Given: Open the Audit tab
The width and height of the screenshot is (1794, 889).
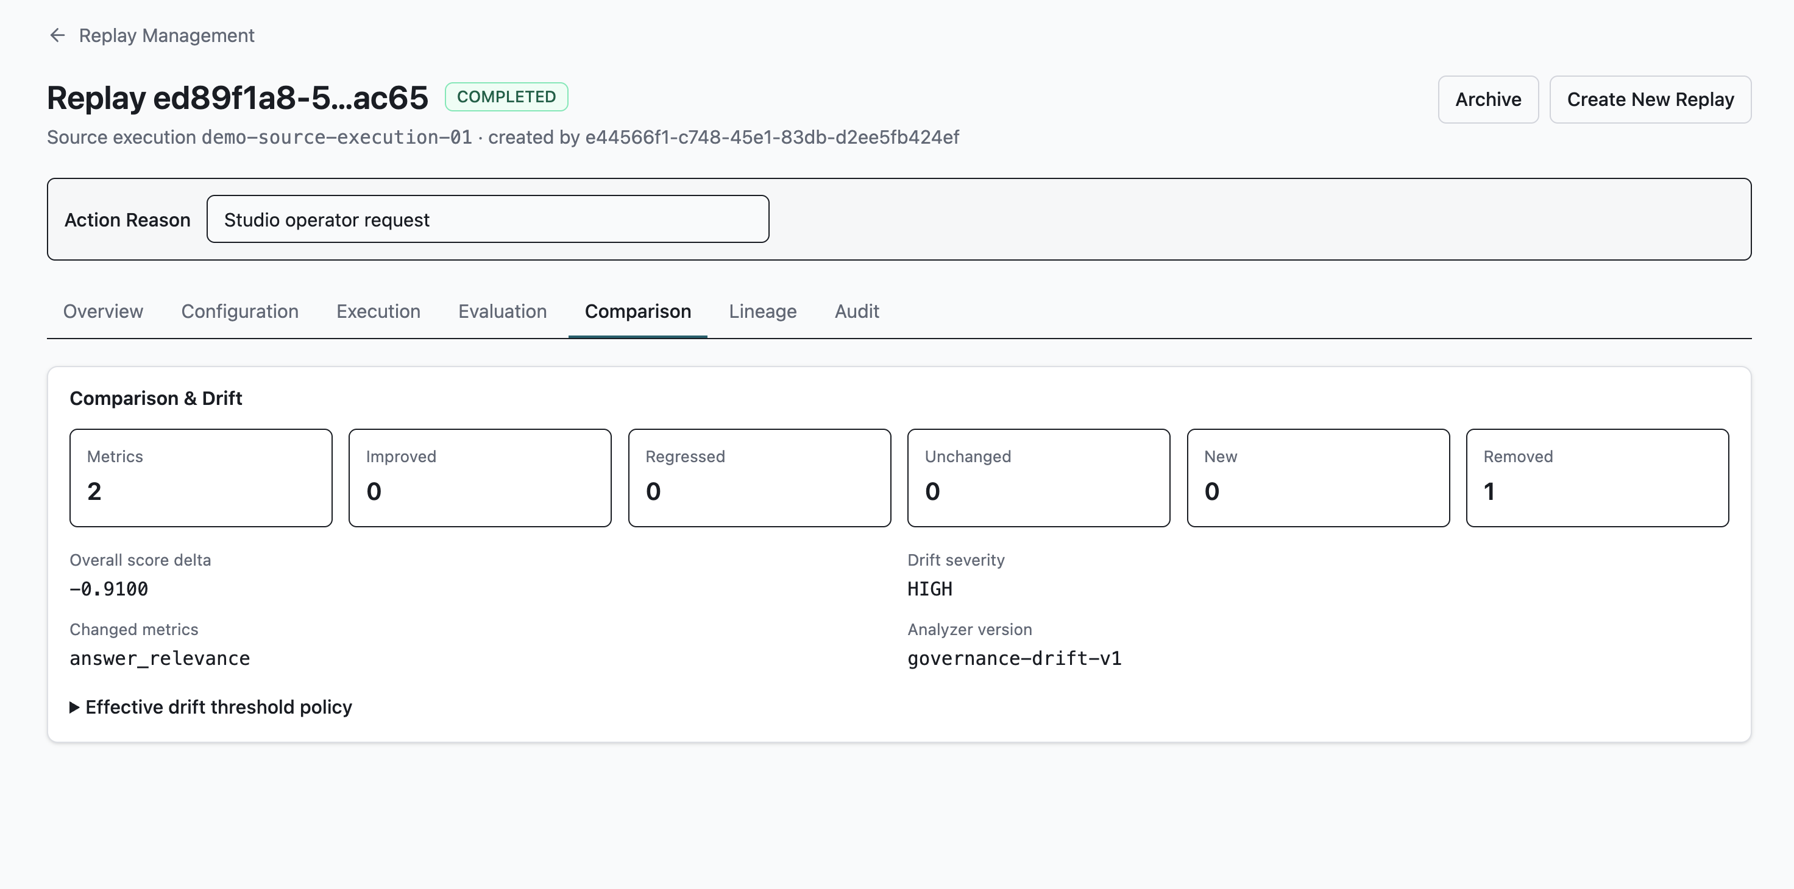Looking at the screenshot, I should [857, 311].
